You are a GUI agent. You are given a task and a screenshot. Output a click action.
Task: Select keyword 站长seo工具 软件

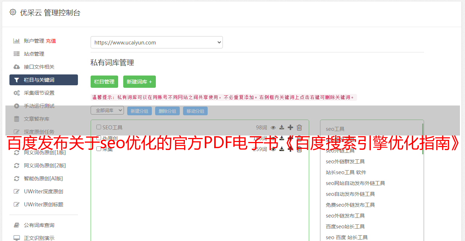[x=346, y=172]
